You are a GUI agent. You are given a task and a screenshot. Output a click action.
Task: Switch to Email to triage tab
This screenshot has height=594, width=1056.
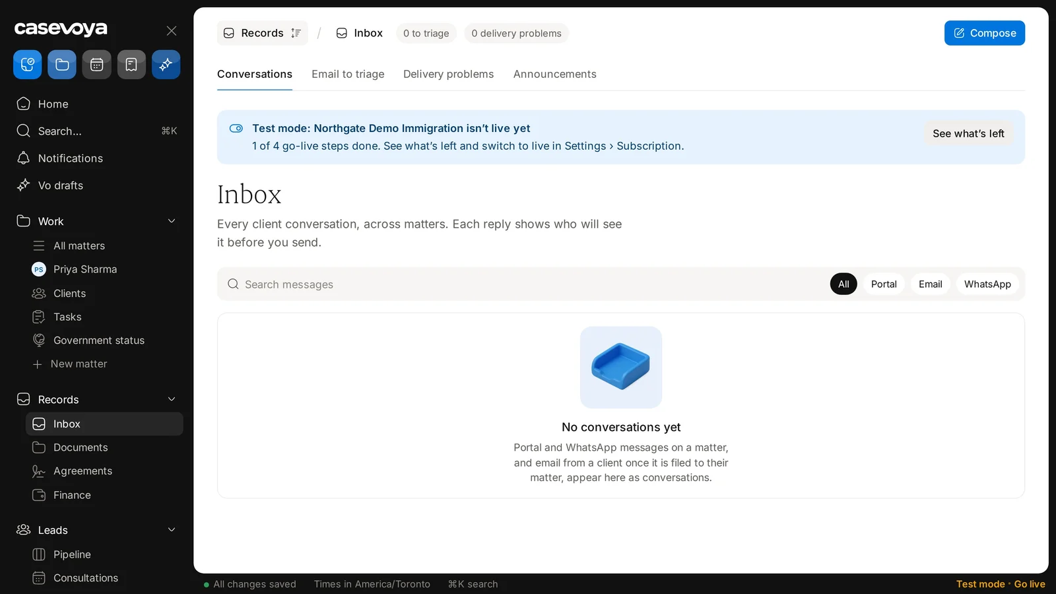point(348,74)
